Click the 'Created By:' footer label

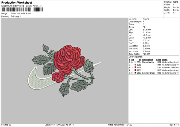(x=6, y=125)
